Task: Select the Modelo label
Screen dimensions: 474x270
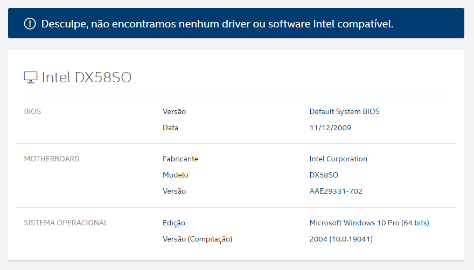Action: tap(176, 175)
